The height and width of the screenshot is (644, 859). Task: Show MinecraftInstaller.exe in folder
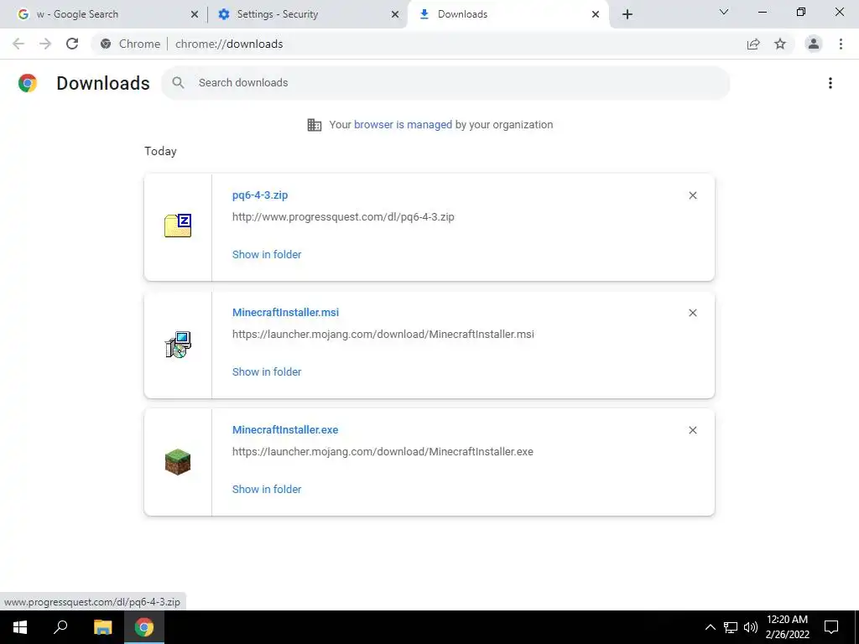click(267, 490)
